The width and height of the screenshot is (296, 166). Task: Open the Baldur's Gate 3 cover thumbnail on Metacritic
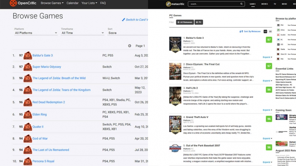[175, 45]
